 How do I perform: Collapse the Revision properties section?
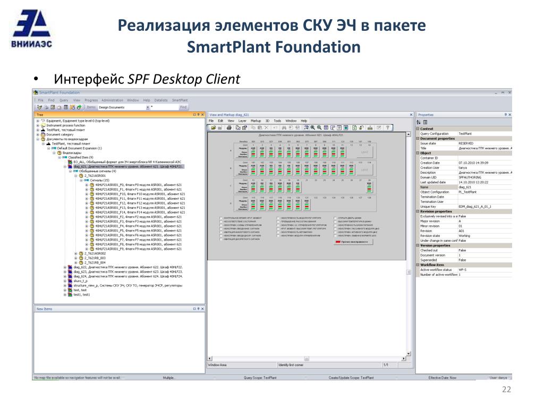click(418, 211)
